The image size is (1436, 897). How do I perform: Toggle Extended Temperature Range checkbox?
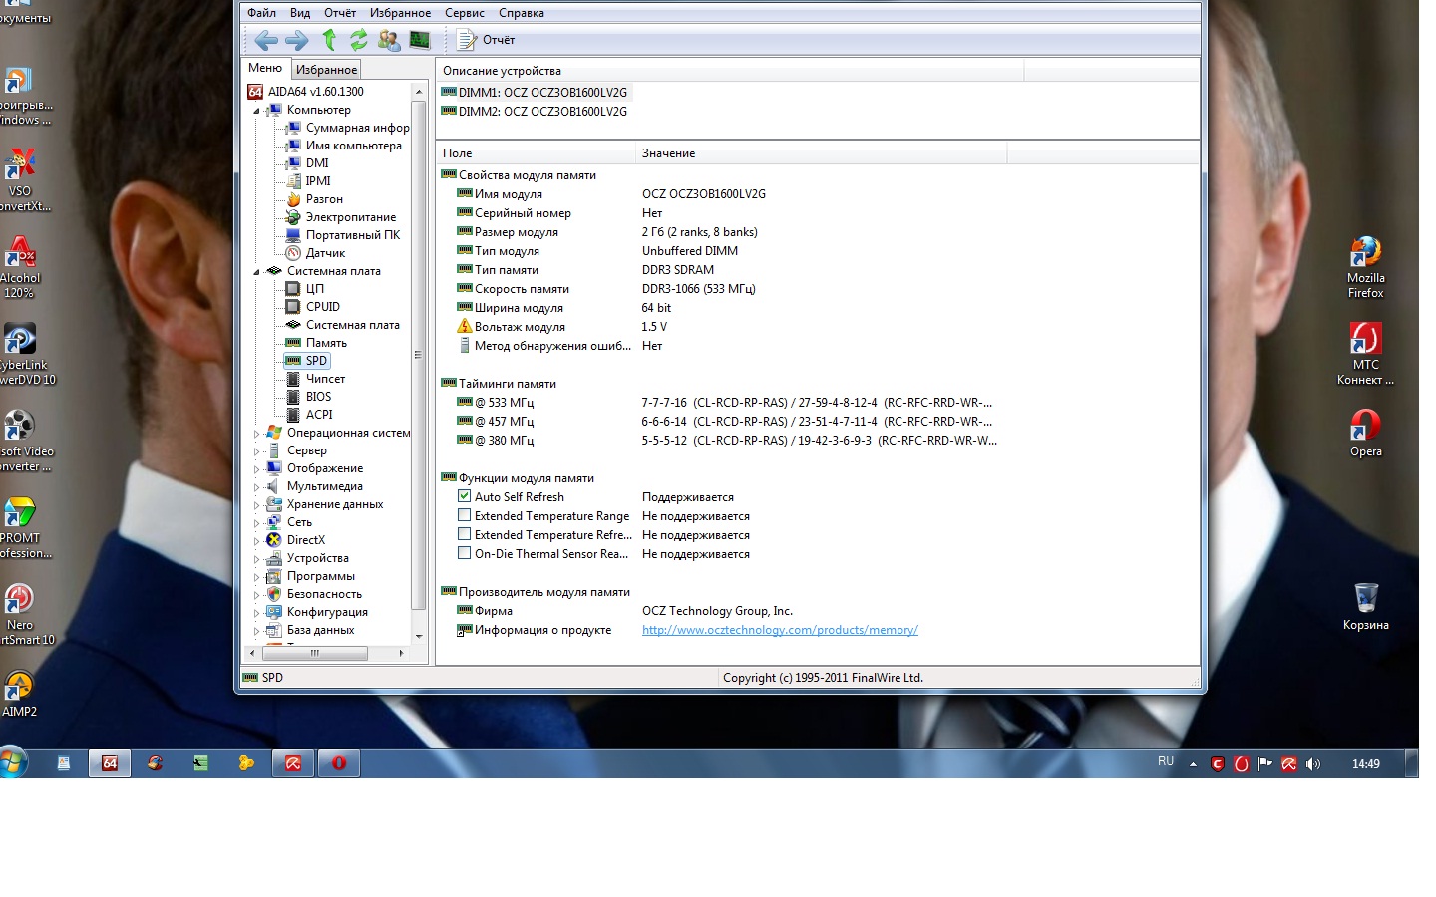point(464,515)
